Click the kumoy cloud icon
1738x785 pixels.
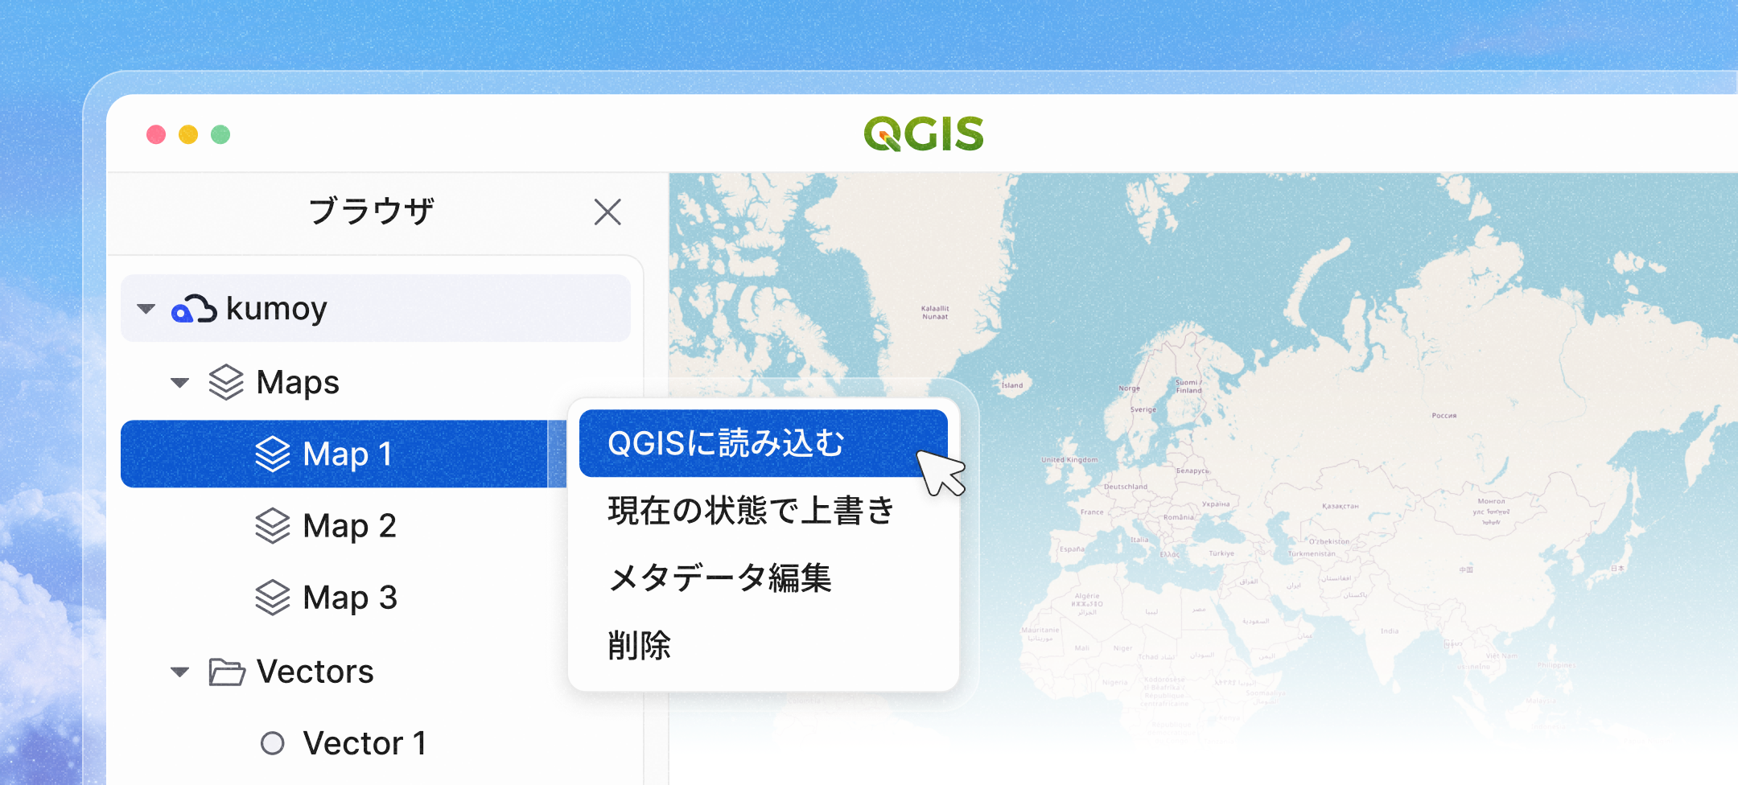pyautogui.click(x=194, y=309)
